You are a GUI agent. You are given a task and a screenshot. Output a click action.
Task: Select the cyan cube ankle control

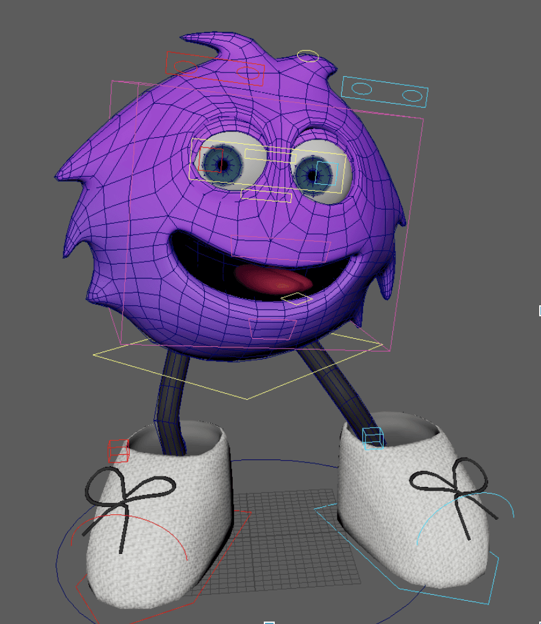click(x=373, y=439)
